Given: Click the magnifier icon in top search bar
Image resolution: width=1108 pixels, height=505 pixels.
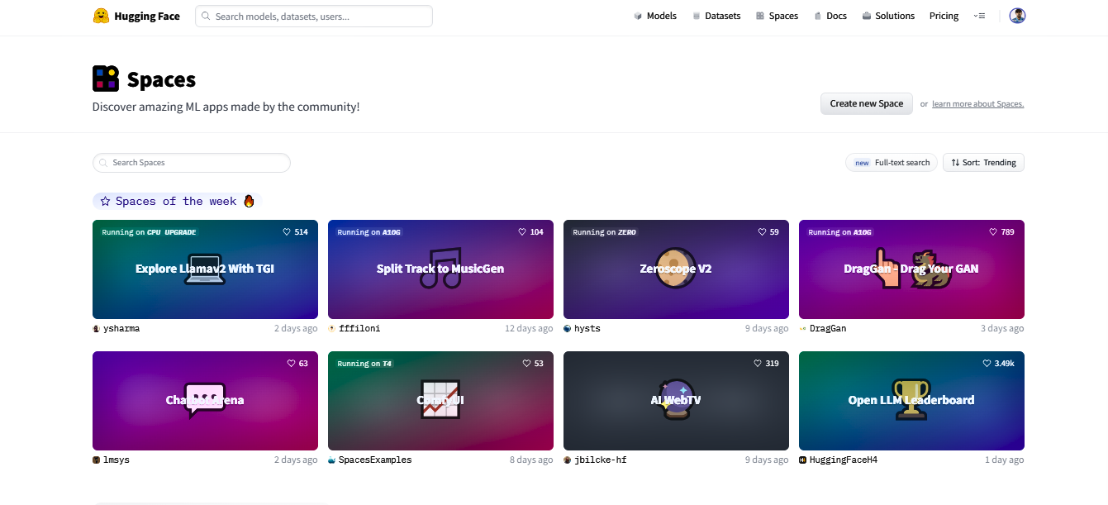Looking at the screenshot, I should [x=206, y=17].
